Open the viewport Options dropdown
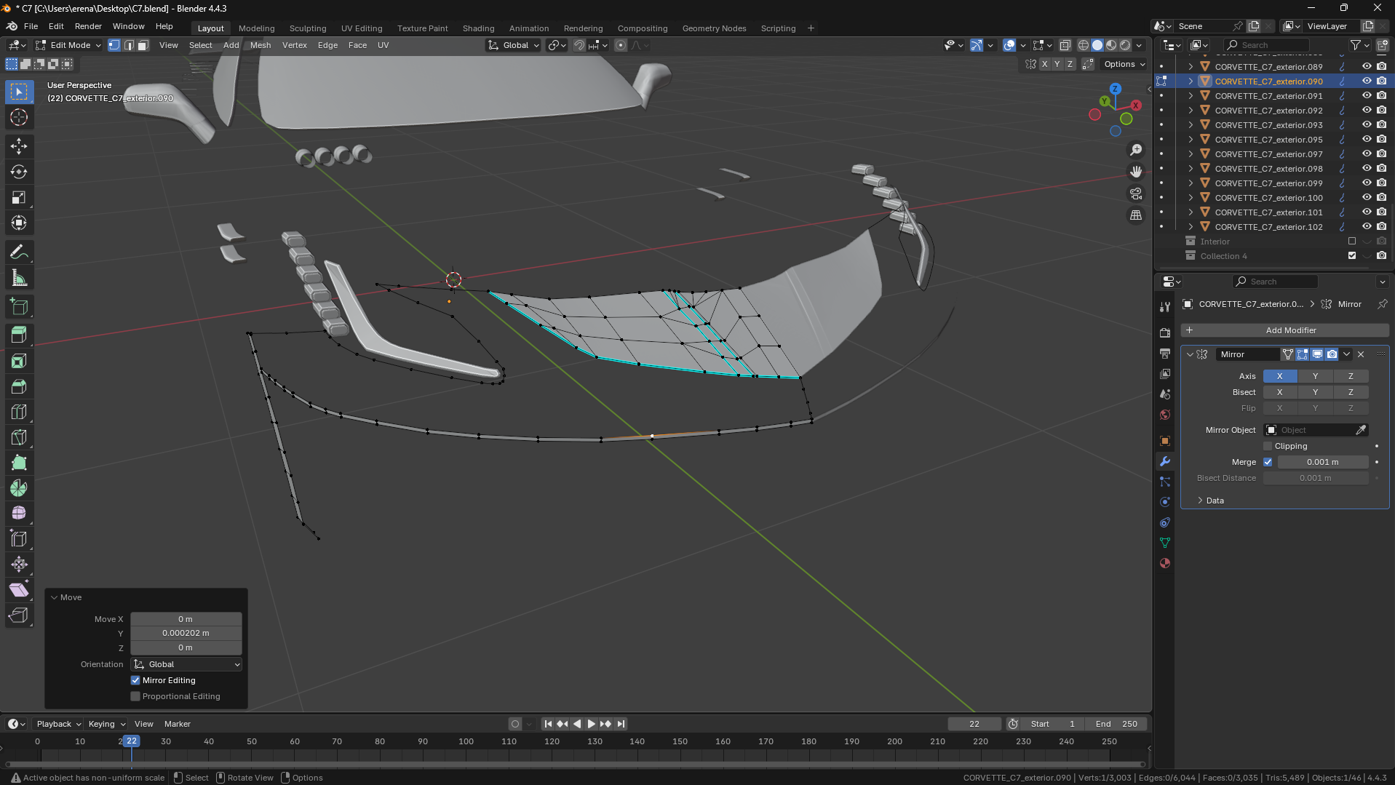This screenshot has height=785, width=1395. [x=1124, y=64]
